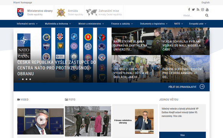Click the arrow circle beside Přejít do zpravodajství

pos(202,87)
